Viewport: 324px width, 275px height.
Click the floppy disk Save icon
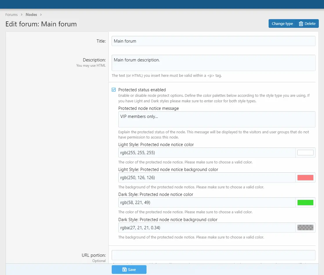point(124,269)
